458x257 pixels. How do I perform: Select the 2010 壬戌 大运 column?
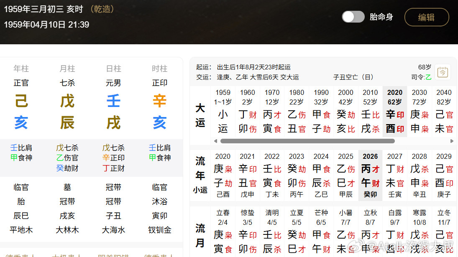(370, 112)
